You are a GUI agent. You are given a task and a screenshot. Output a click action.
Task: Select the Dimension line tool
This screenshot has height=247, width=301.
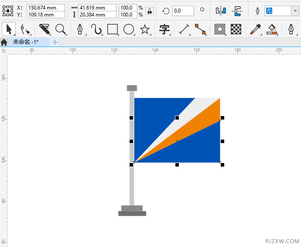click(184, 29)
